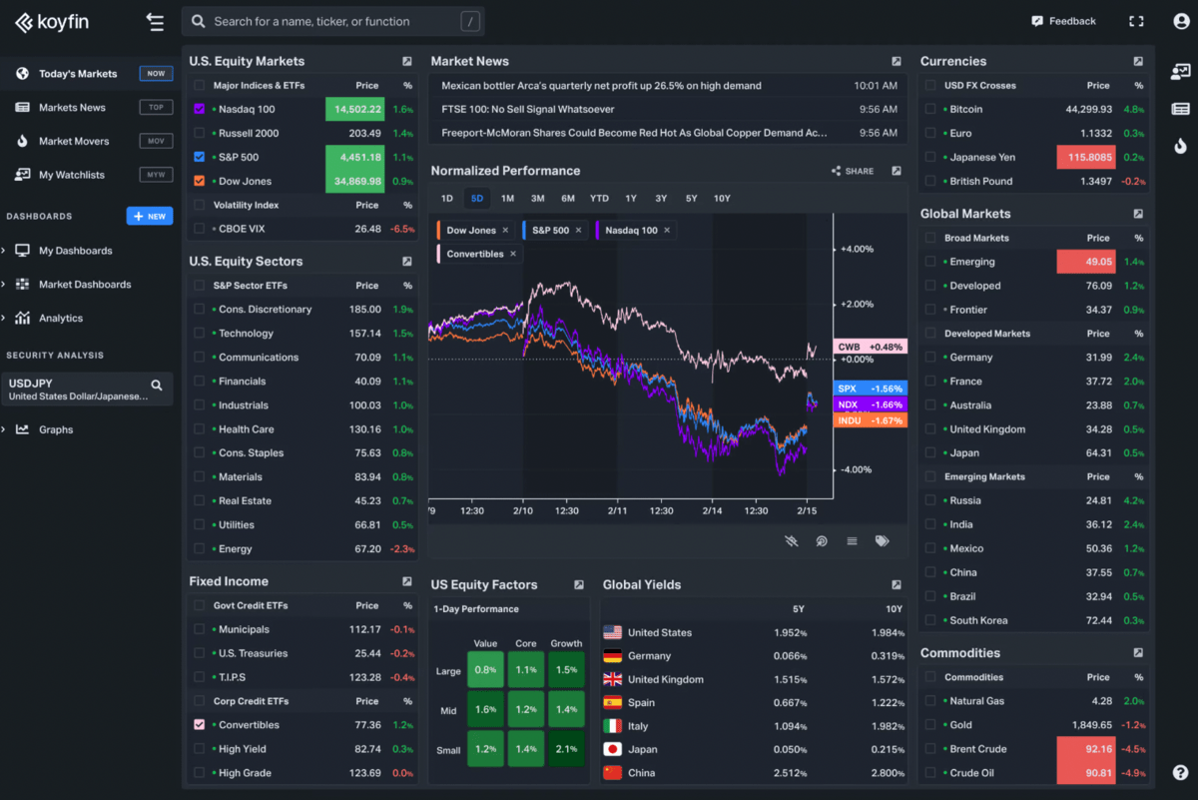Expand the Fixed Income panel
This screenshot has width=1198, height=800.
tap(407, 581)
